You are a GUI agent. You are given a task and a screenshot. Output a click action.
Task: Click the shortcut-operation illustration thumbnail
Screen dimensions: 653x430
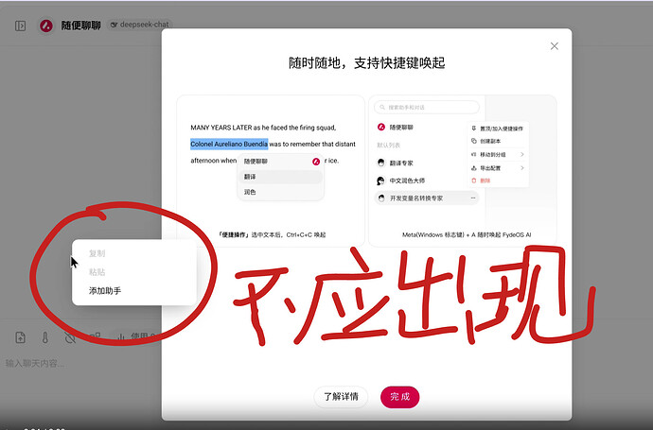click(271, 171)
